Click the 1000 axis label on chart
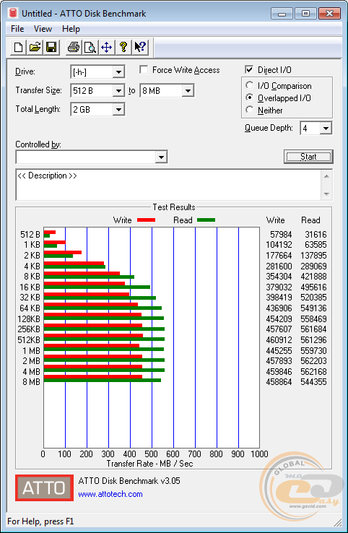Screen dimensions: 348x533 260,454
